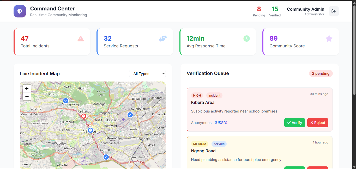The image size is (356, 169).
Task: Click the Pending counter in the header
Action: (x=259, y=11)
